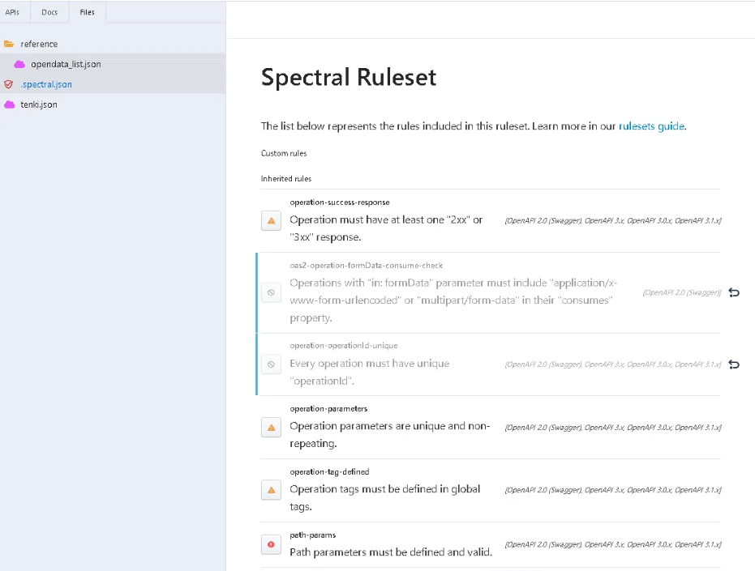The width and height of the screenshot is (755, 571).
Task: Revert the oas2-operation-formData-consume-check rule override
Action: [x=734, y=292]
